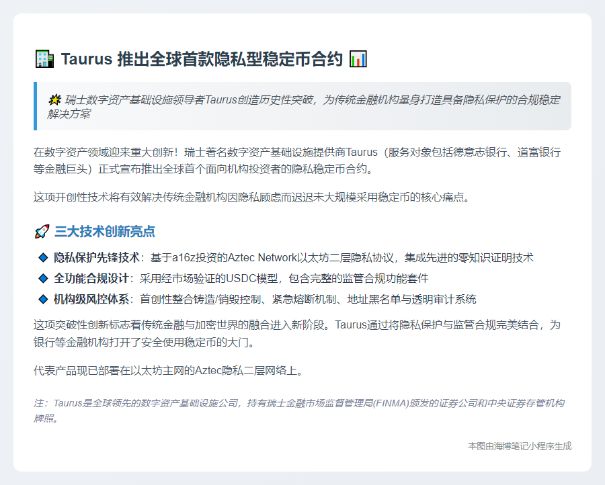605x485 pixels.
Task: Click the heading 三大技术创新亮点
Action: [105, 231]
